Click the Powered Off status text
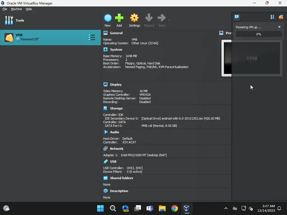 (30, 39)
